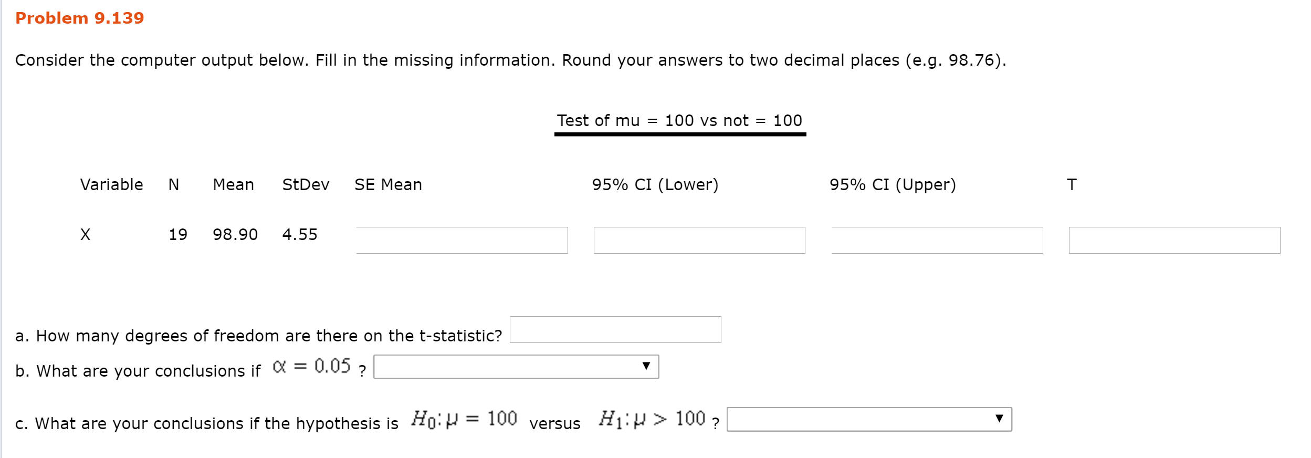Click the 'Test of mu = 100' title
This screenshot has height=458, width=1311.
pos(680,120)
